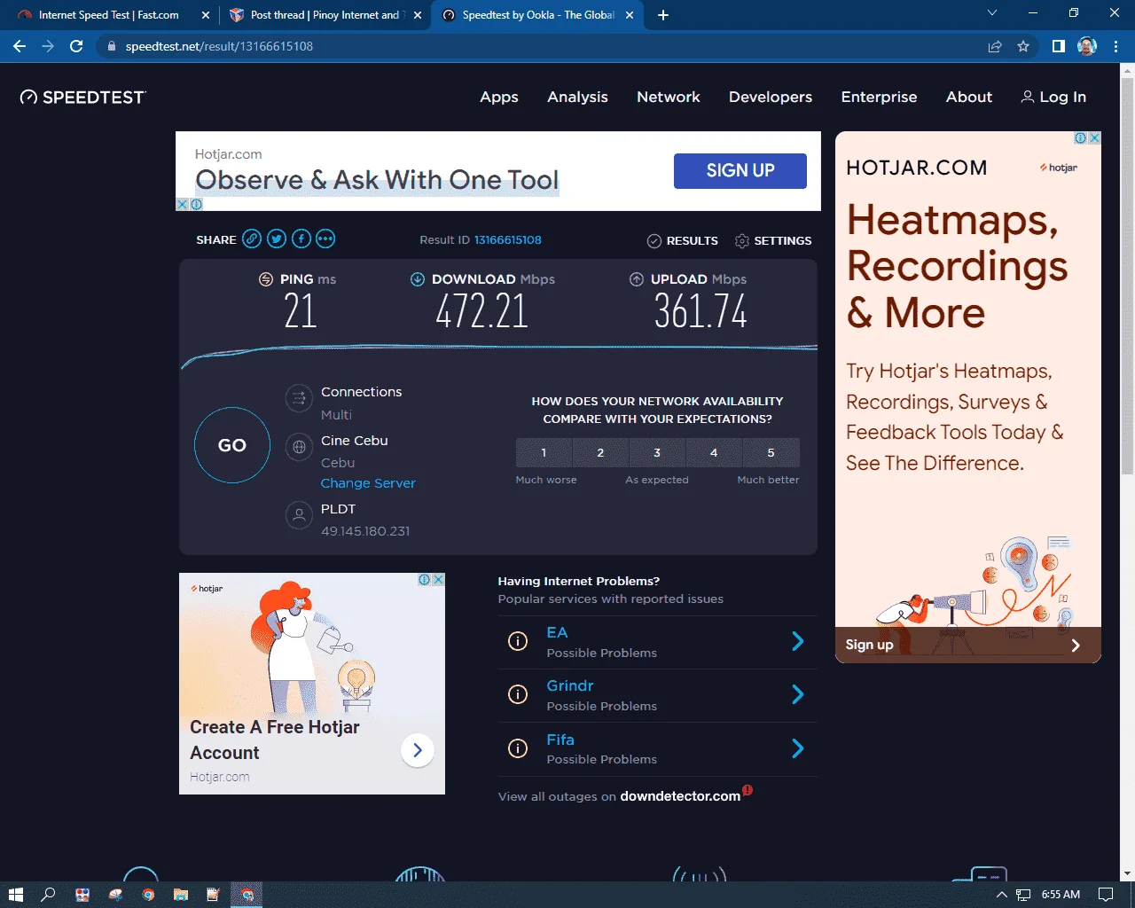Expand the EA possible problems entry
The height and width of the screenshot is (908, 1135).
click(x=797, y=641)
